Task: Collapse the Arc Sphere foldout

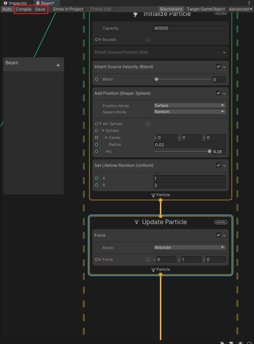Action: click(100, 124)
